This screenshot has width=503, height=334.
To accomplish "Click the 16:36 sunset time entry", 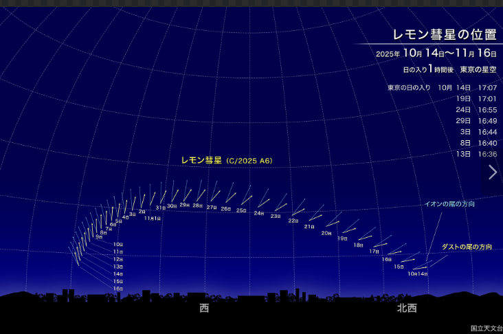I will tap(487, 154).
